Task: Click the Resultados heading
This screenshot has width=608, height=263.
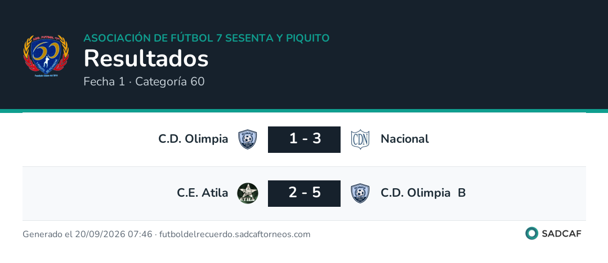Action: (x=146, y=59)
